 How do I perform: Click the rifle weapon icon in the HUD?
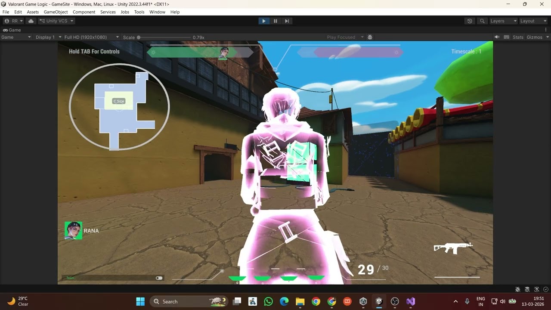(x=453, y=248)
